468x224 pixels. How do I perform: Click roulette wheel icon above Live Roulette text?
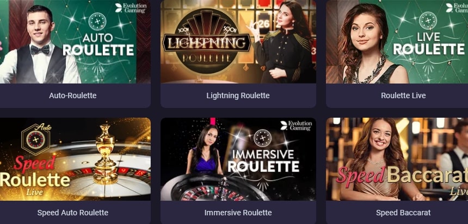tap(428, 21)
